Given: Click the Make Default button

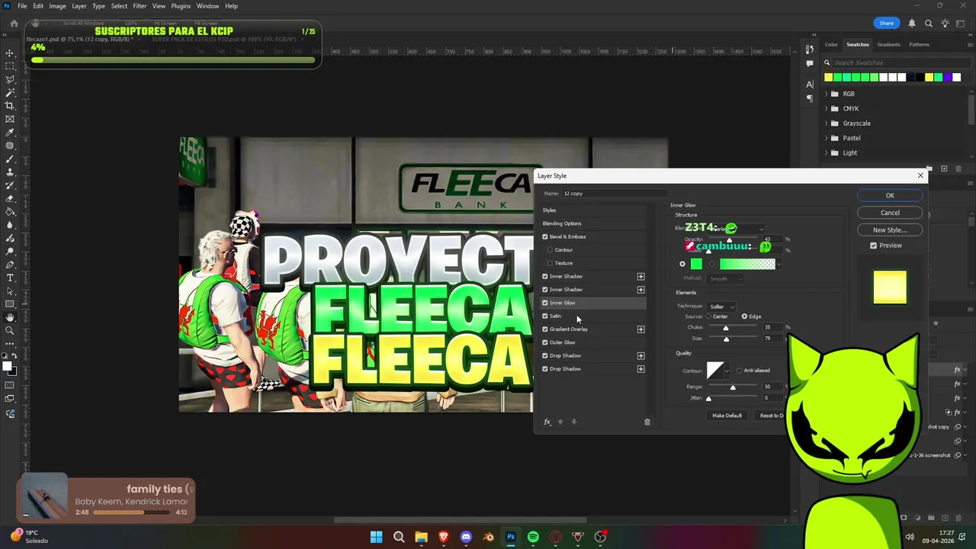Looking at the screenshot, I should (727, 416).
